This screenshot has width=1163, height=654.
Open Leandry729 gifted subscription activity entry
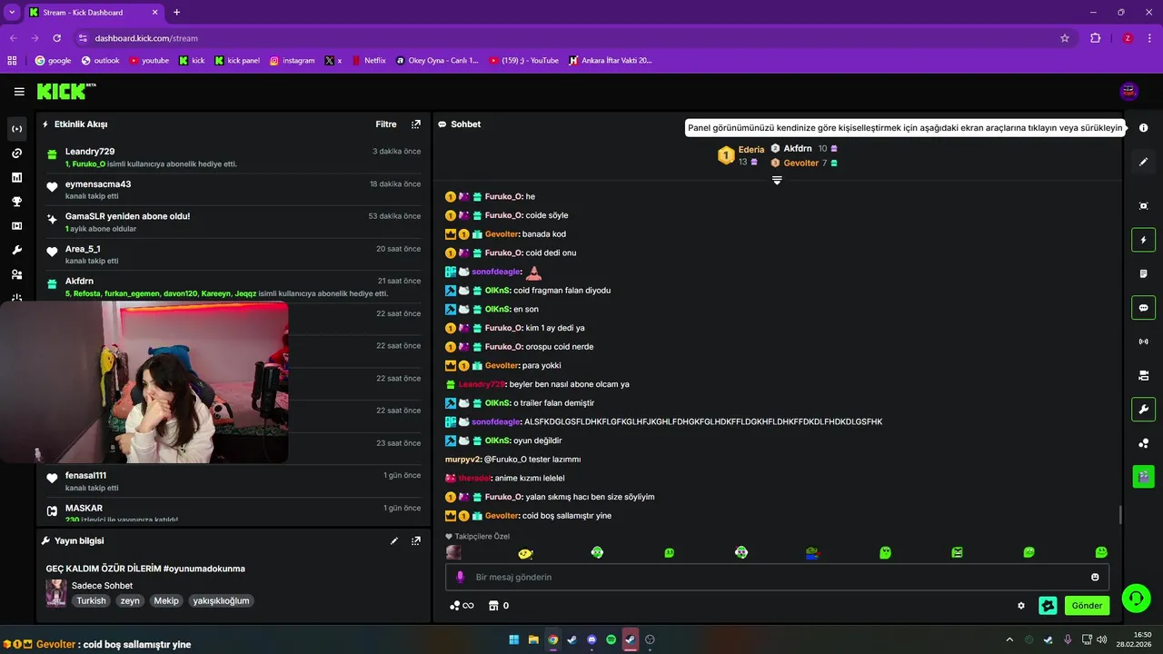(234, 157)
